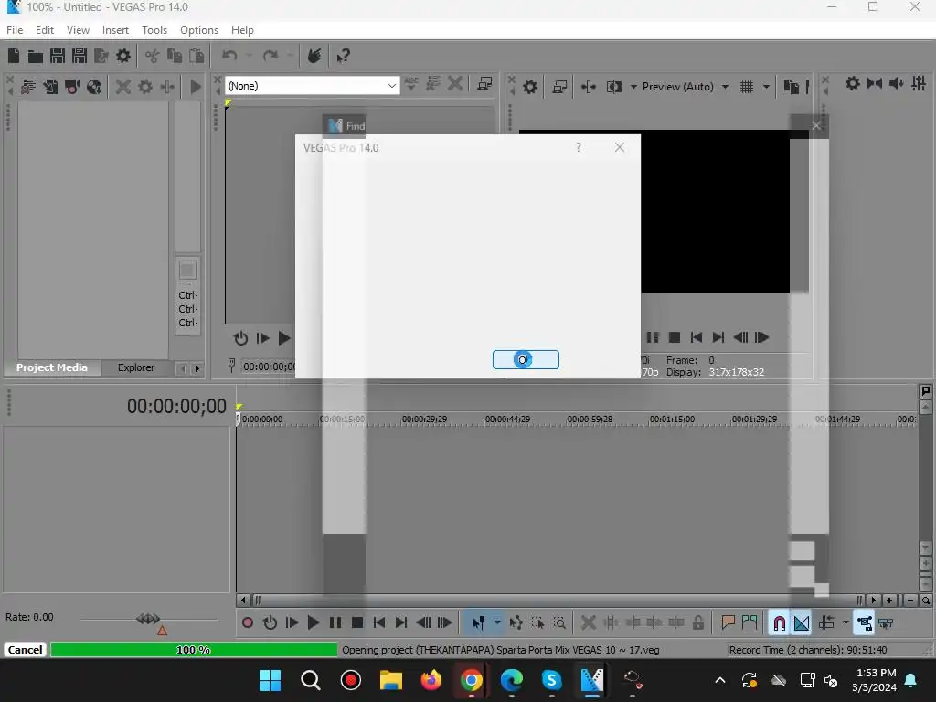Click the New project icon
The height and width of the screenshot is (702, 936).
tap(14, 56)
